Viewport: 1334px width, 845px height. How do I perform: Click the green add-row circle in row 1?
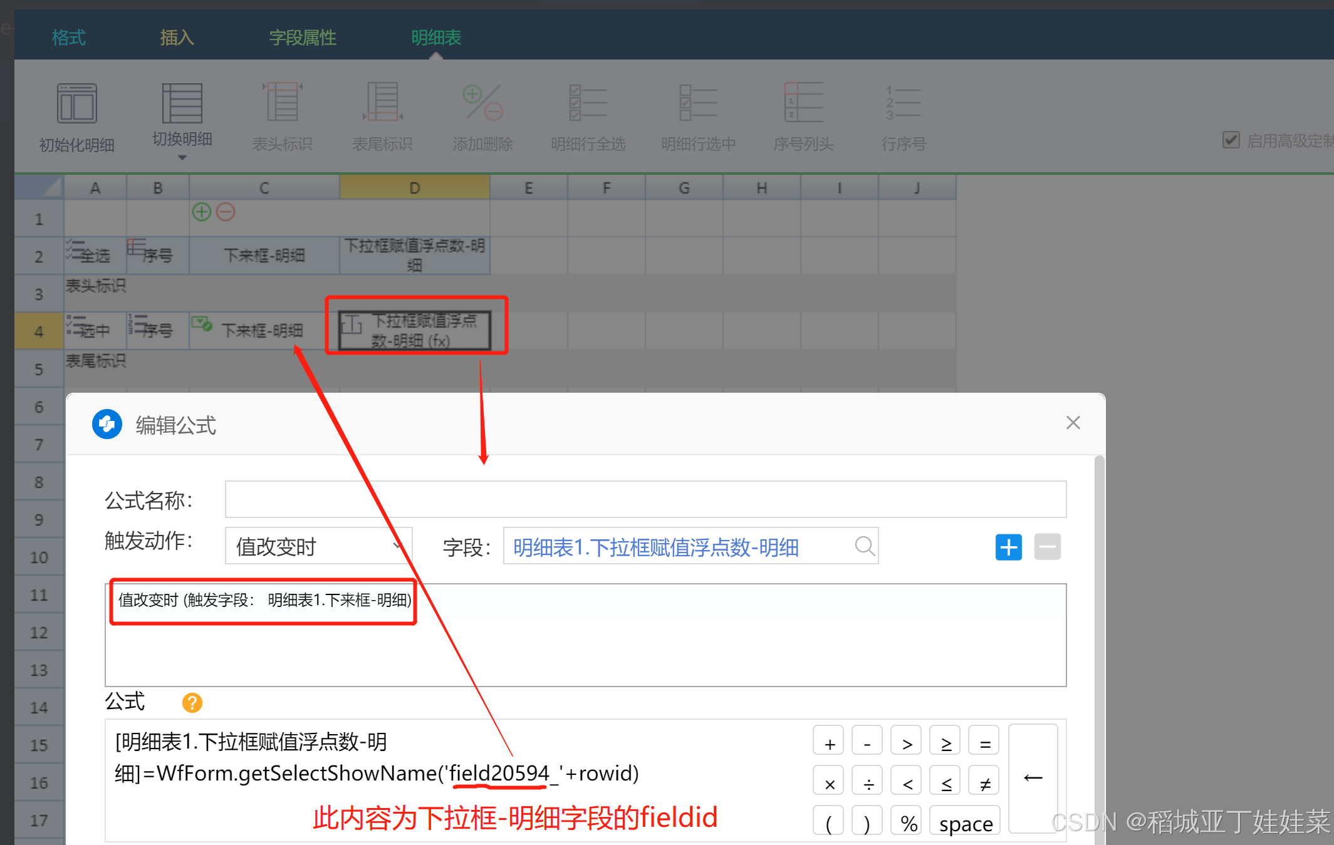(201, 212)
